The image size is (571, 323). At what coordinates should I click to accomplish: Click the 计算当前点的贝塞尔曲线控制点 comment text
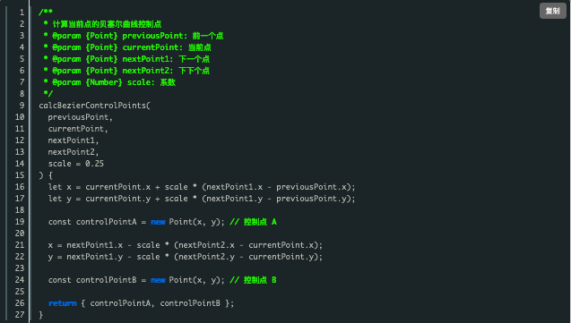(107, 24)
